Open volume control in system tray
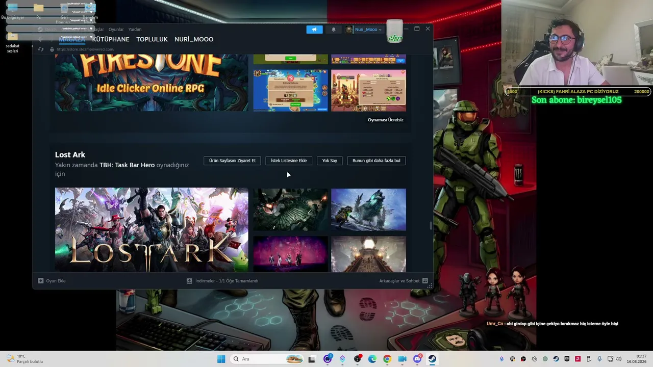653x367 pixels. point(618,359)
